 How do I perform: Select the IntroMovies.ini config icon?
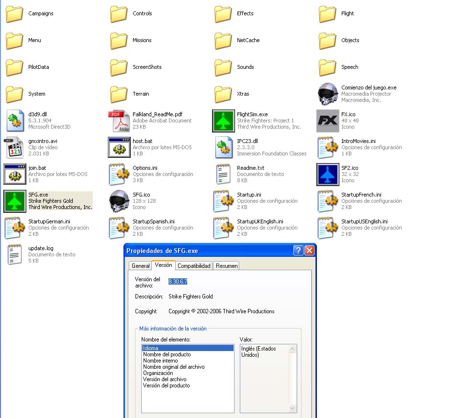coord(328,147)
